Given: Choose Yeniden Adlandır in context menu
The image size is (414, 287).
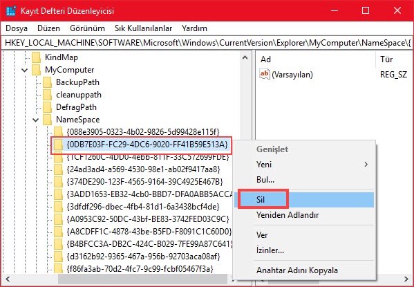Looking at the screenshot, I should [304, 215].
